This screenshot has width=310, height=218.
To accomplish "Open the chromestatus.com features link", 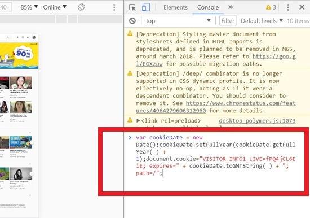I will click(x=241, y=103).
